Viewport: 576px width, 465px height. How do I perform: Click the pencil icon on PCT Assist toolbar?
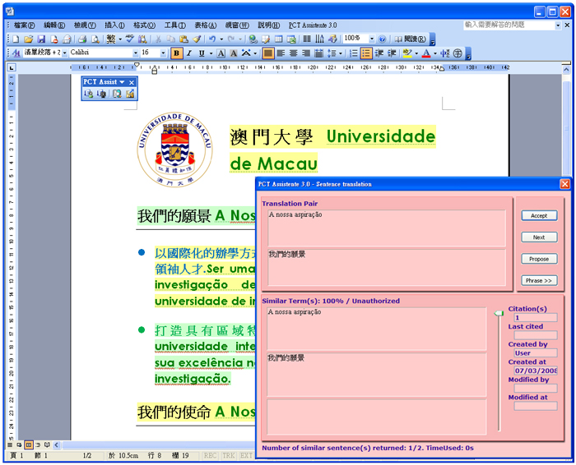(x=130, y=94)
